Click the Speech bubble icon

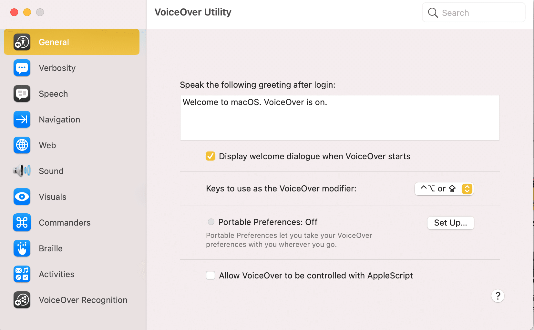click(x=21, y=93)
